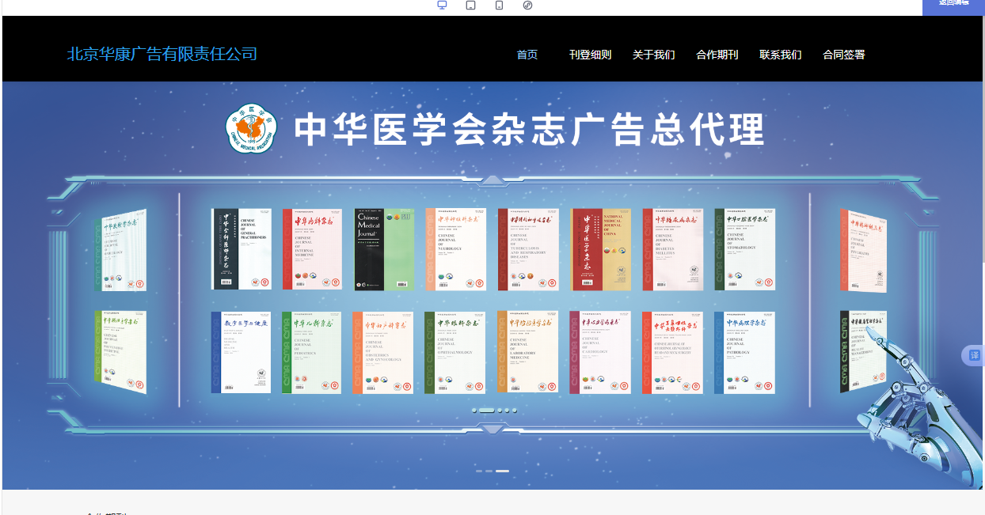Open the 刊登细则 navigation entry
The height and width of the screenshot is (515, 985).
tap(591, 55)
